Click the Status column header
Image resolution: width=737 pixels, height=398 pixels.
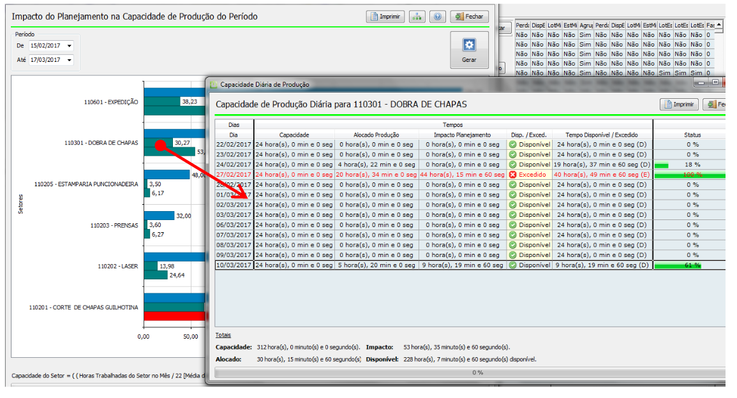pyautogui.click(x=692, y=135)
